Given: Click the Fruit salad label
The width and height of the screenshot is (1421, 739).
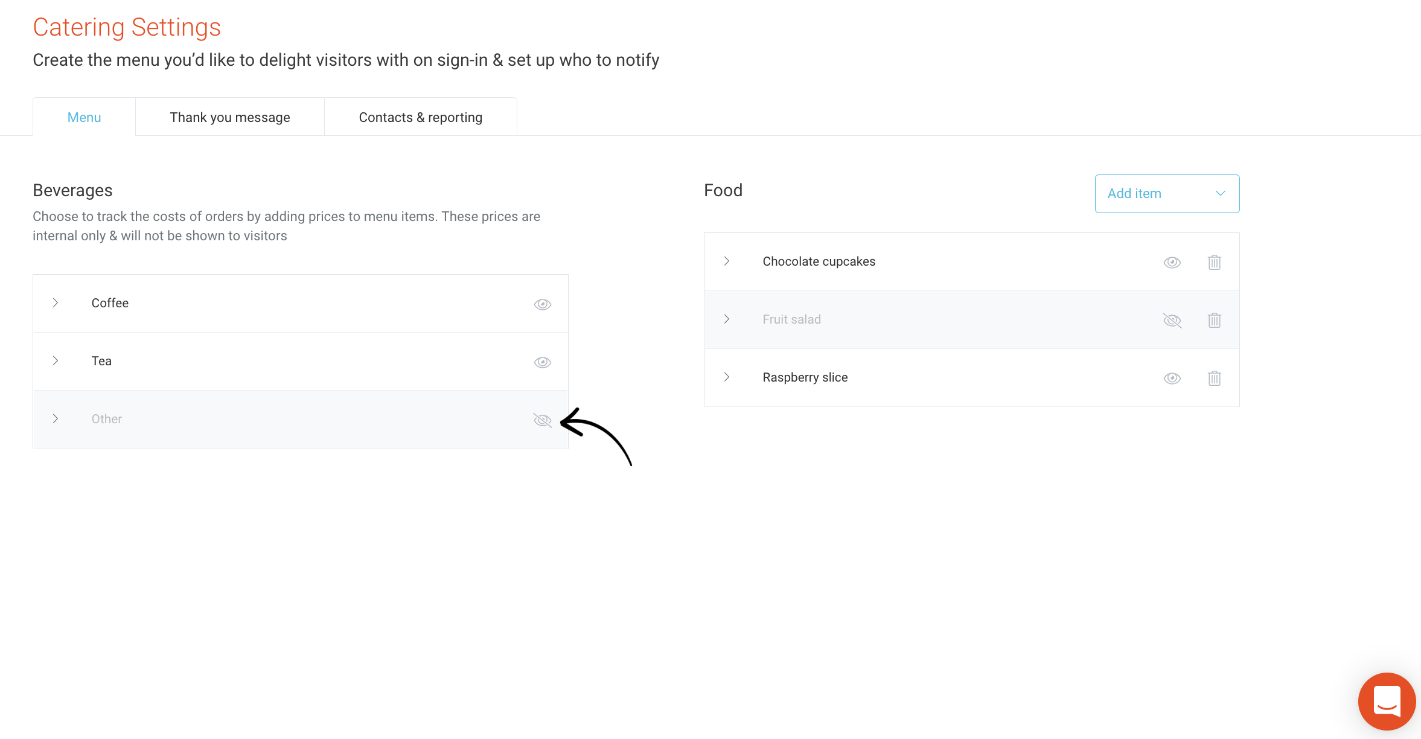Looking at the screenshot, I should point(791,319).
